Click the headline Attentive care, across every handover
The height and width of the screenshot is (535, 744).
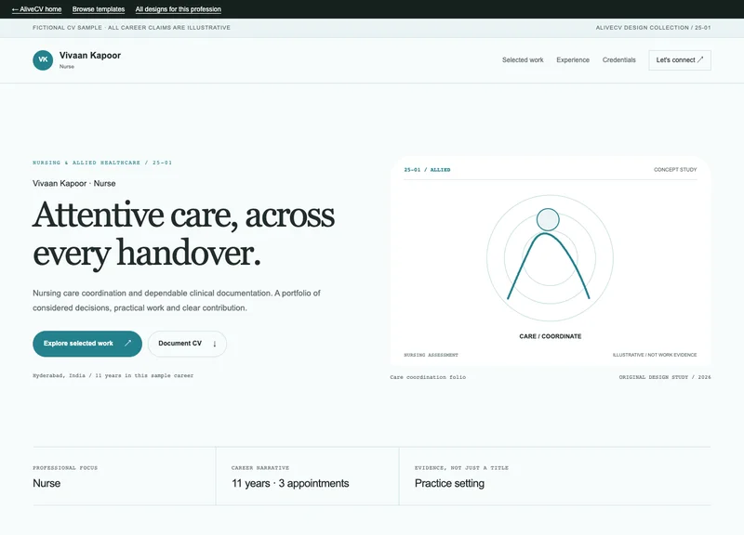183,234
